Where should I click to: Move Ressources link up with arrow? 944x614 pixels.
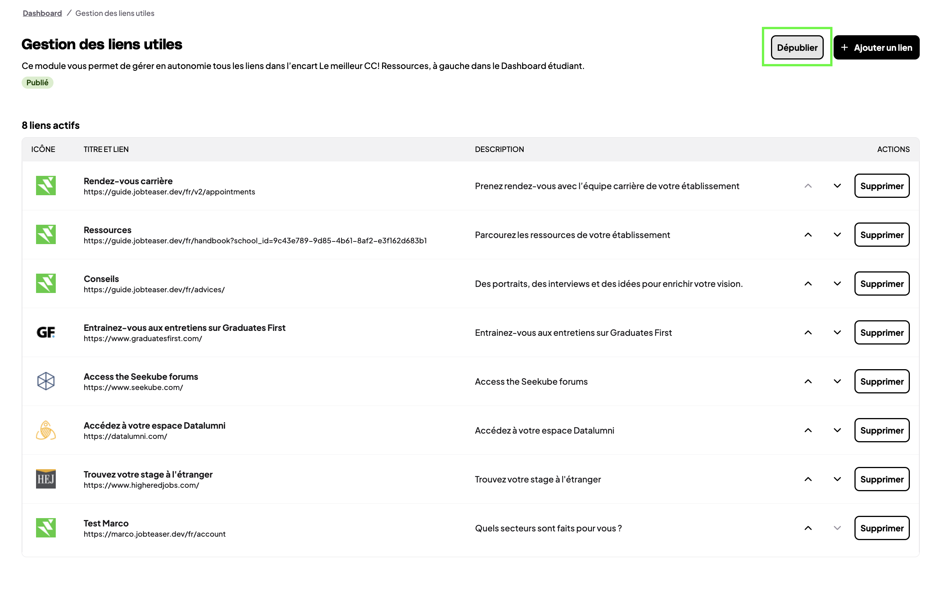tap(807, 235)
